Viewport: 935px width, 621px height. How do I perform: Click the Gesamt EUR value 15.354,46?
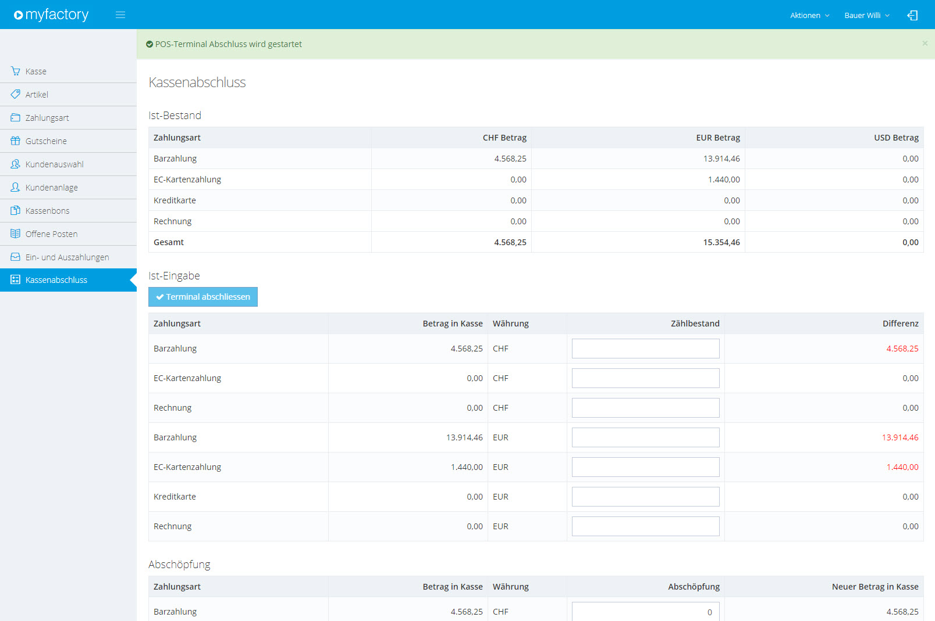pos(721,242)
